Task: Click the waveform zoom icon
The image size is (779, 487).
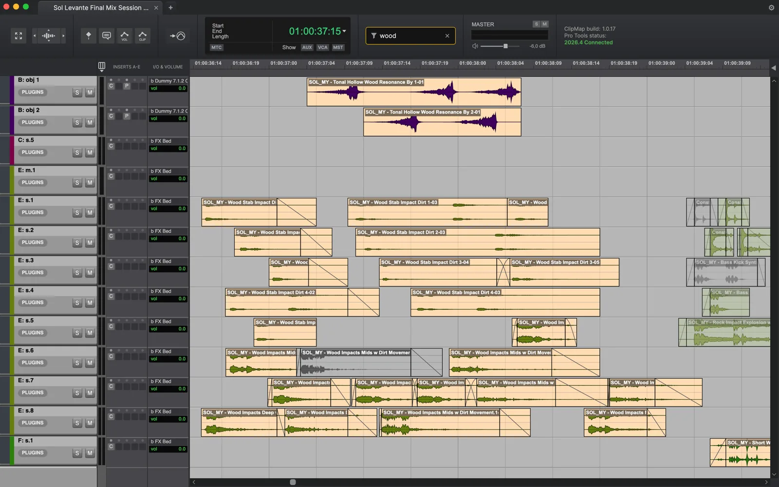Action: click(49, 36)
